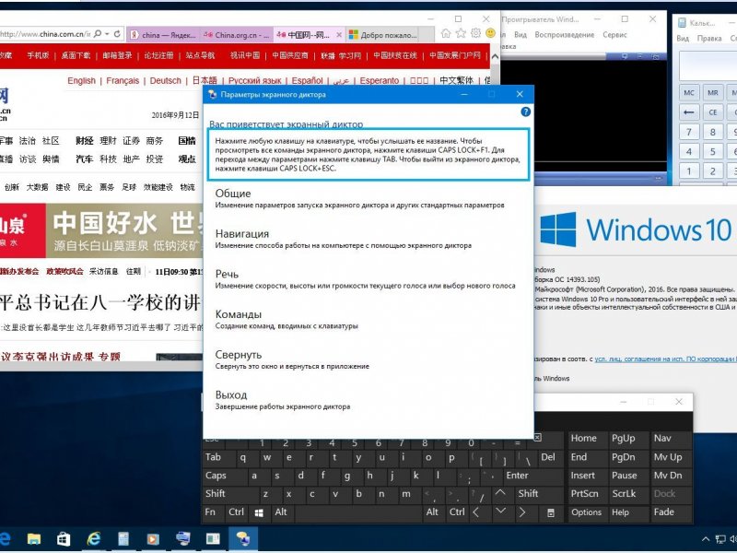Click the address bar in Internet Explorer

coord(45,34)
